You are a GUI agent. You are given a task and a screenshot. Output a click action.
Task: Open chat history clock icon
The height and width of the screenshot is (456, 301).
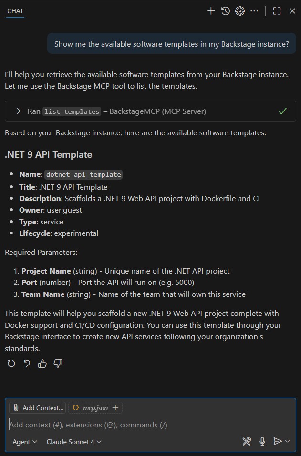tap(226, 11)
